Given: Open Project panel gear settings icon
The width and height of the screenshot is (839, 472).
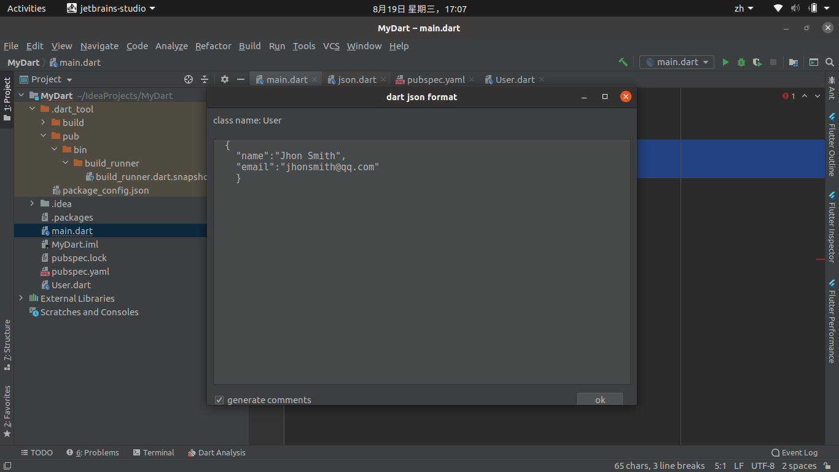Looking at the screenshot, I should pyautogui.click(x=225, y=79).
